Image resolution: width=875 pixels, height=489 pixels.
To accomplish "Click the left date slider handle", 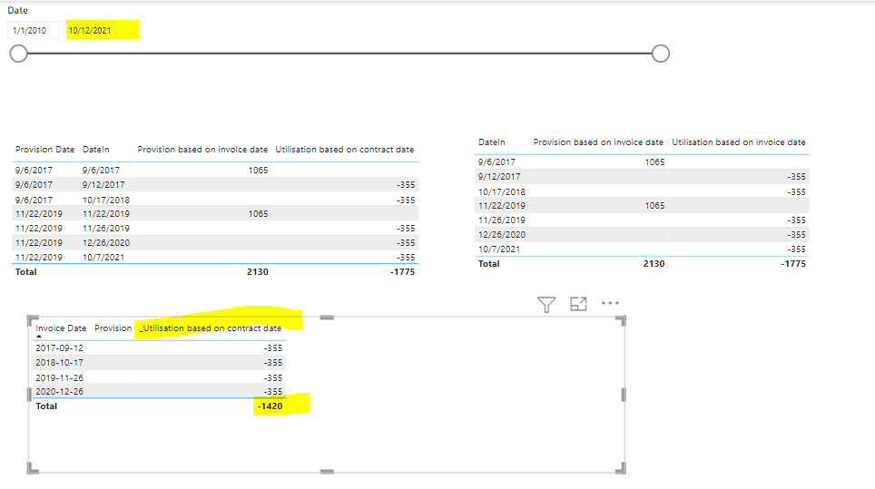I will pyautogui.click(x=18, y=54).
